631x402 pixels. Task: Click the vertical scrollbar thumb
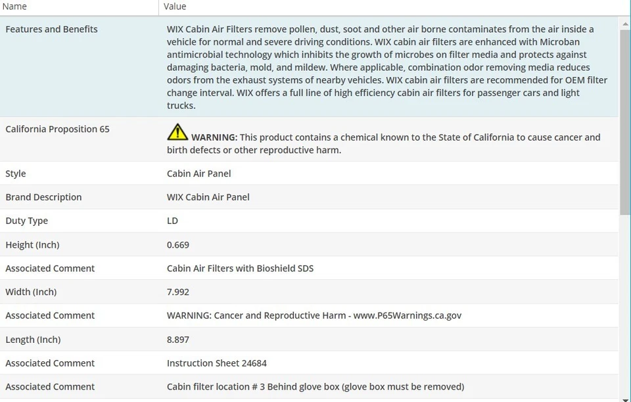pos(625,122)
